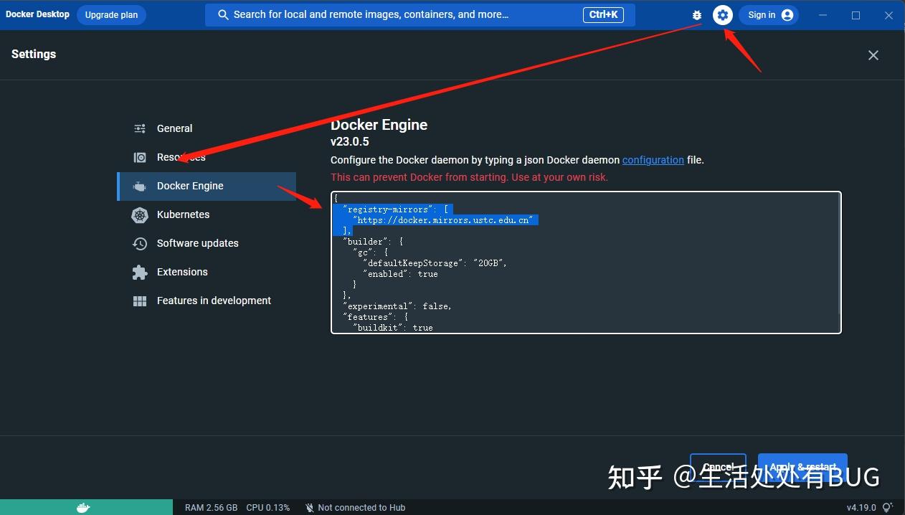Open Features in development grid icon
This screenshot has height=515, width=905.
tap(140, 301)
